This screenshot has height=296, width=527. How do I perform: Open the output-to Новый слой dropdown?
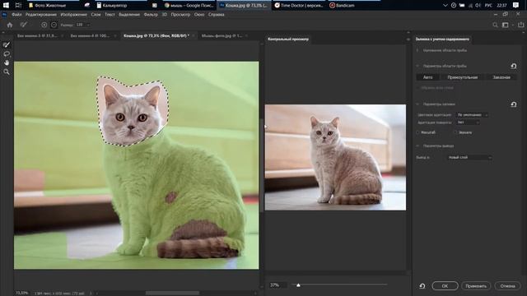point(469,157)
